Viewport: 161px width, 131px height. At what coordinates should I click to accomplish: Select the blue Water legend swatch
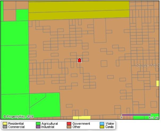pos(102,124)
